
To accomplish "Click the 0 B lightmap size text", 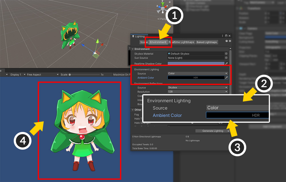I will (187, 136).
